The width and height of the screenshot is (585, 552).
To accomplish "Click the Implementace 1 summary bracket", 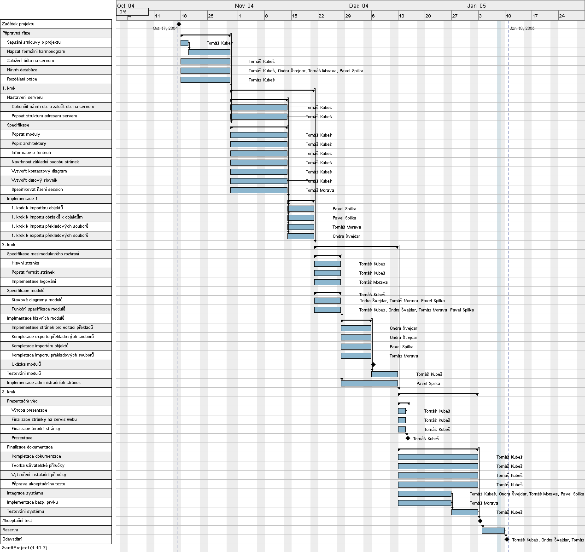I will [x=301, y=201].
